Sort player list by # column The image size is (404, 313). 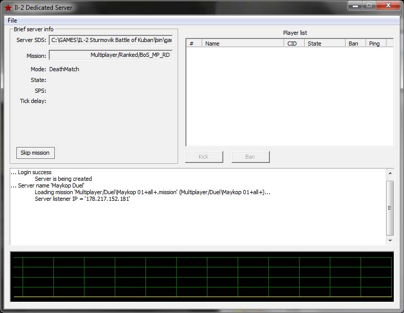tap(194, 44)
